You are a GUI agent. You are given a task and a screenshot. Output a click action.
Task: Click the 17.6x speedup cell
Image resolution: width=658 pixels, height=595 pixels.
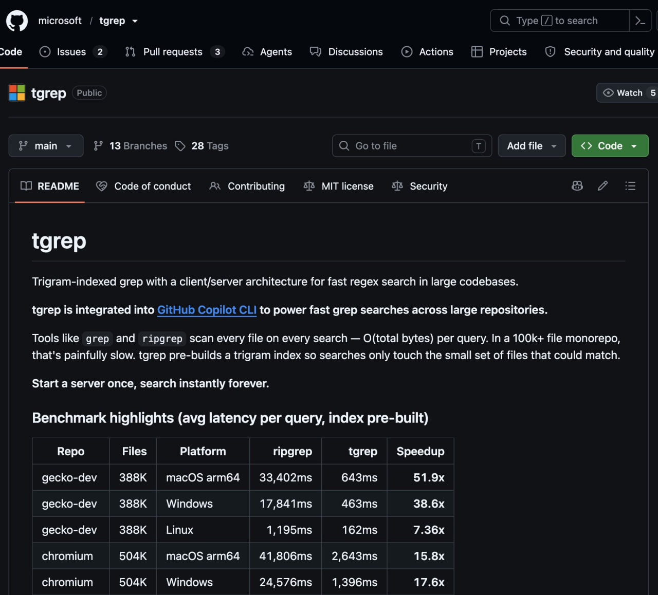421,582
